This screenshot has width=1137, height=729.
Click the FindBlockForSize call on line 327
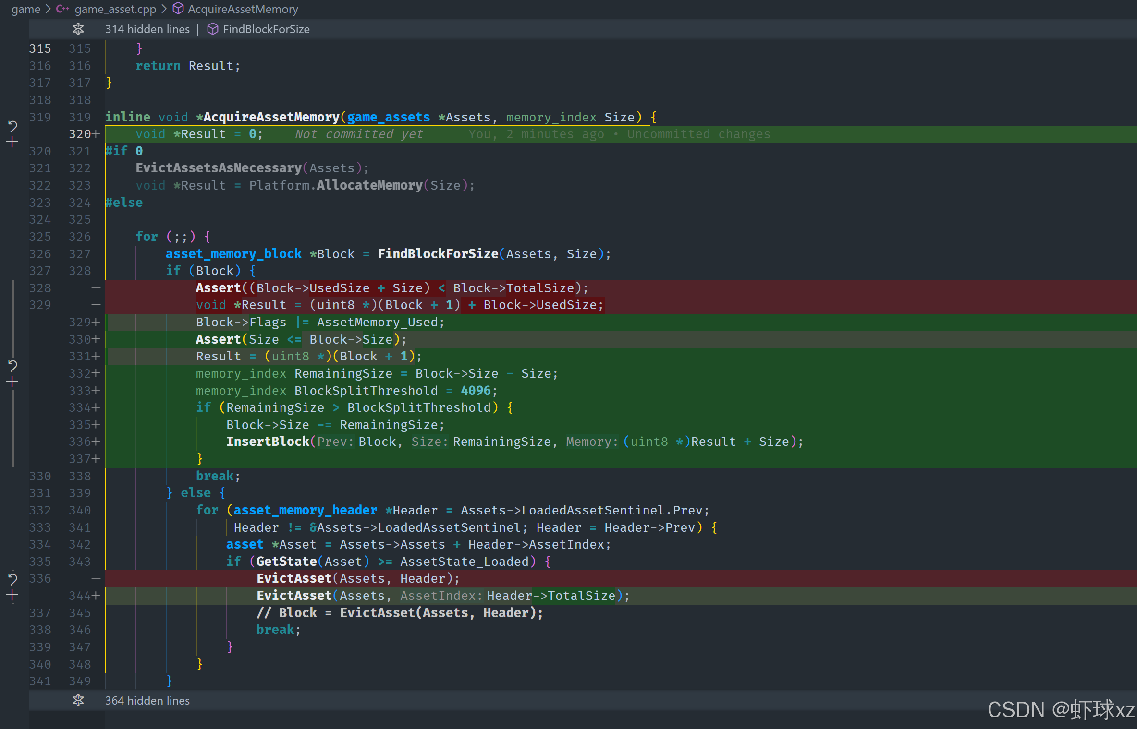(x=438, y=254)
